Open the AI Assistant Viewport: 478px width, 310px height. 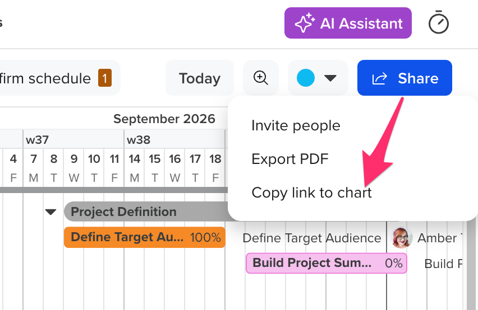pyautogui.click(x=348, y=23)
